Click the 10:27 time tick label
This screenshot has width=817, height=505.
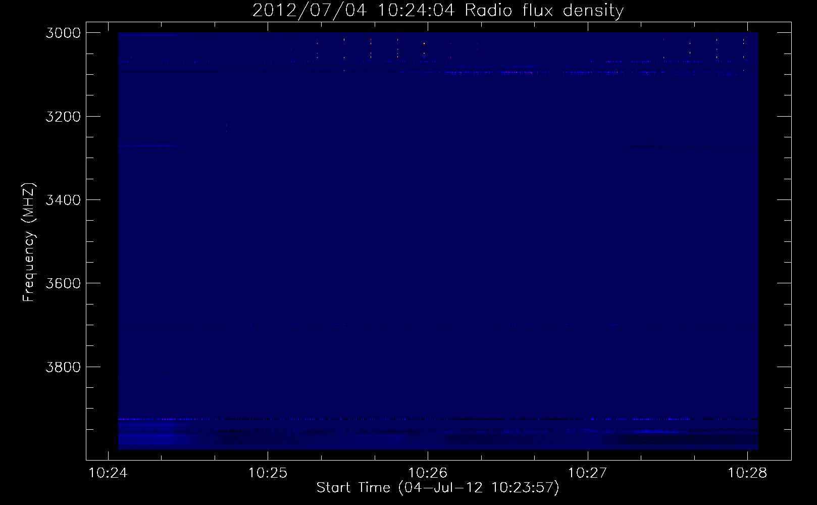[x=587, y=473]
